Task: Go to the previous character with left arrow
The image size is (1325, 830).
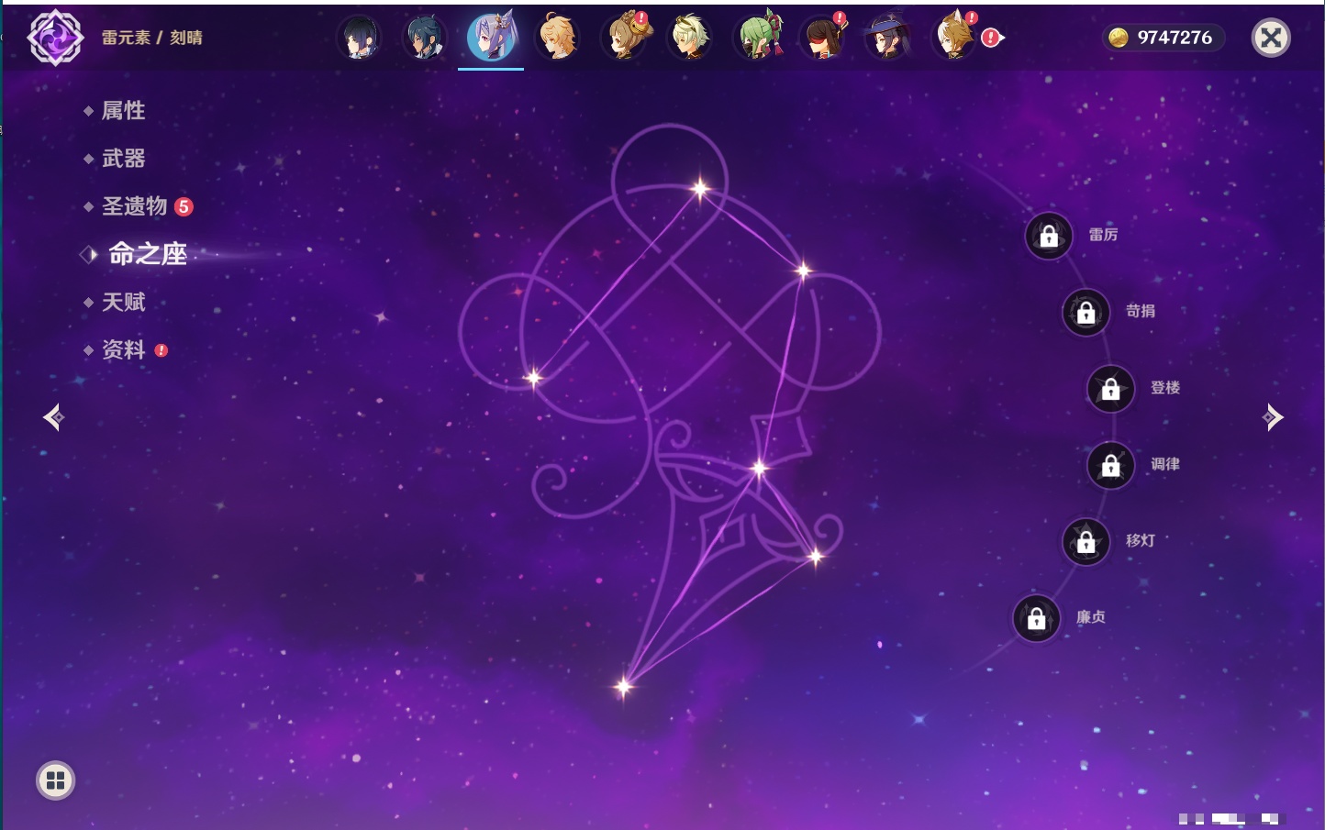Action: pos(53,417)
